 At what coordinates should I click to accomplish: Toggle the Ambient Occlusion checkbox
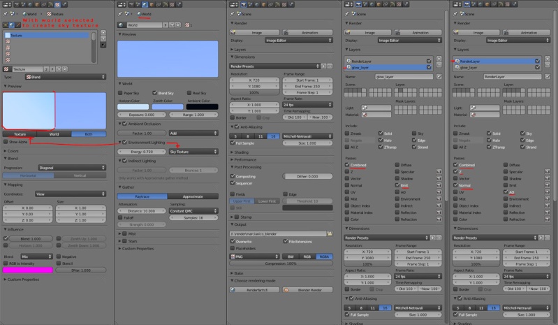pos(124,124)
